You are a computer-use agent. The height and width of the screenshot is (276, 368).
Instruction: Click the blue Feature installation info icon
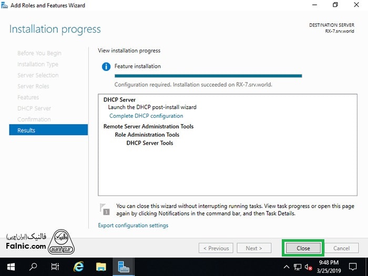106,67
